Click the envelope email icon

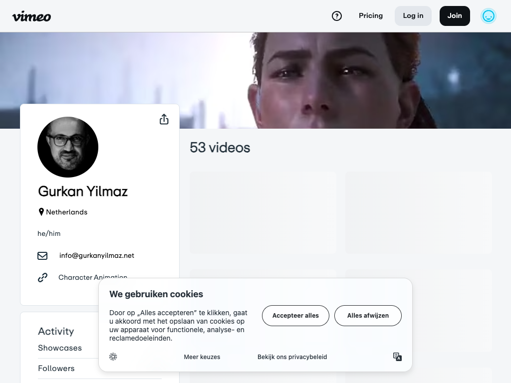point(42,256)
